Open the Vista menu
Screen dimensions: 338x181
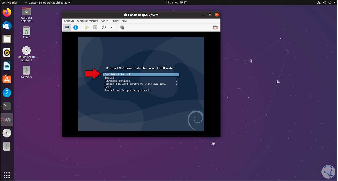(105, 21)
